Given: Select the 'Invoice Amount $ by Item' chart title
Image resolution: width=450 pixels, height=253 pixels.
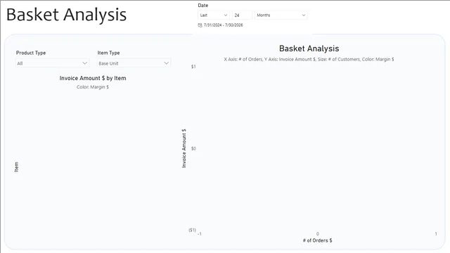Looking at the screenshot, I should pyautogui.click(x=93, y=78).
